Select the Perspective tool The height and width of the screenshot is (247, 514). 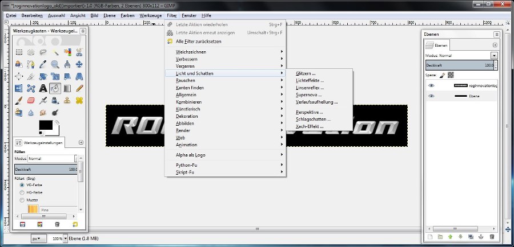[79, 76]
